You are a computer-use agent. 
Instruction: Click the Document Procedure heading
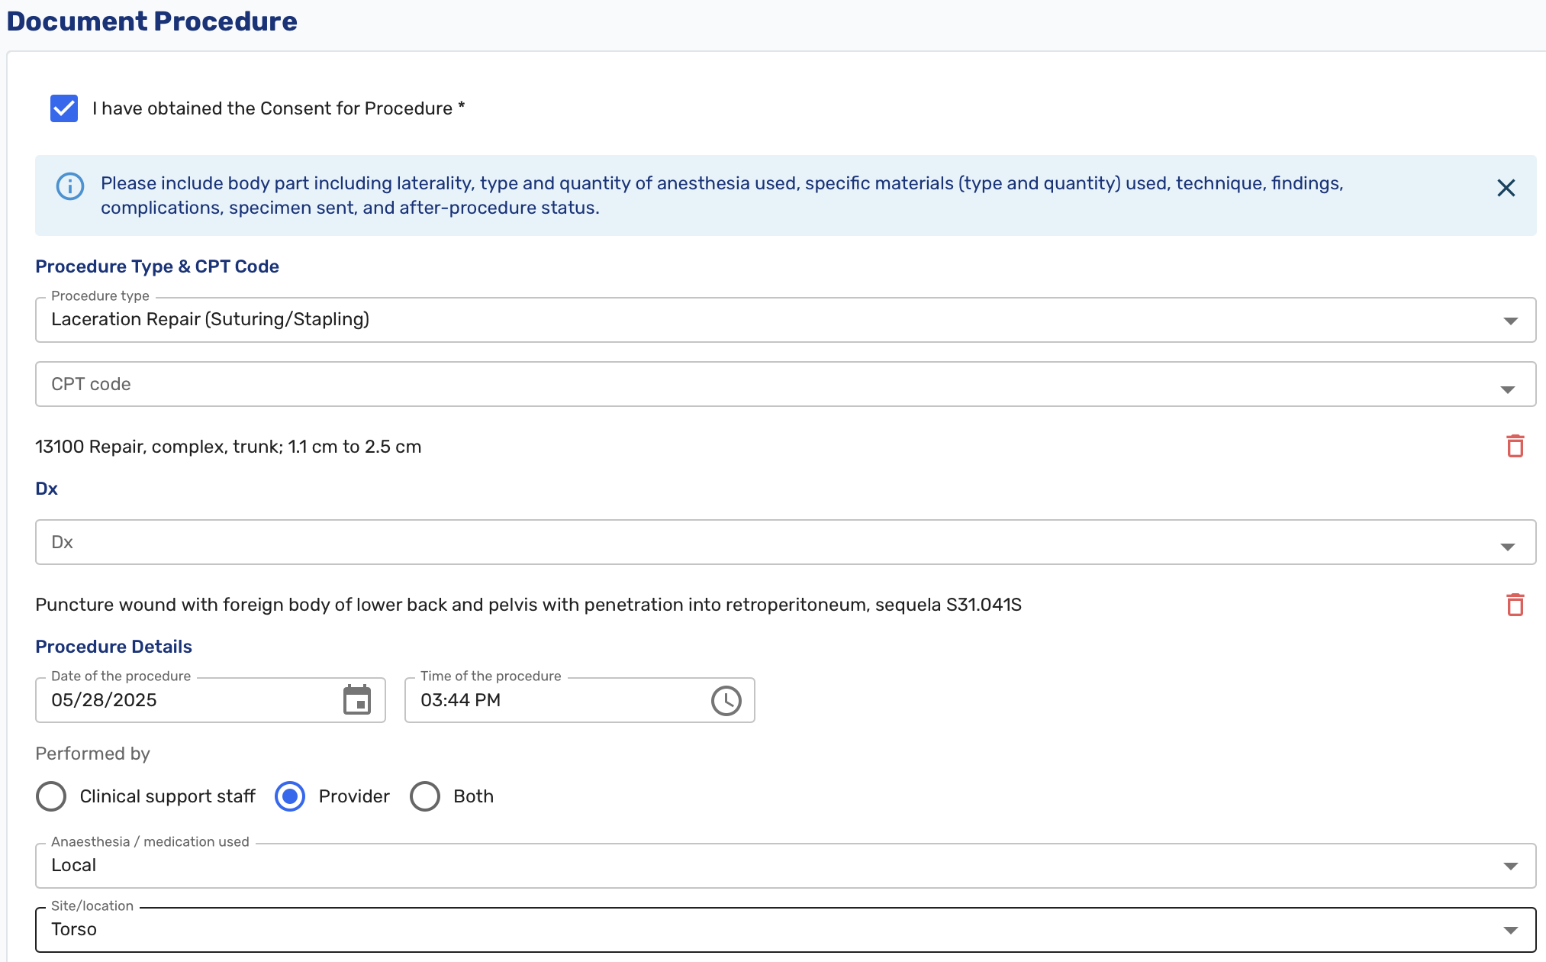click(152, 21)
